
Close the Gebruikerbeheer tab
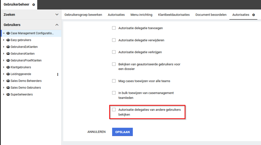pyautogui.click(x=34, y=5)
